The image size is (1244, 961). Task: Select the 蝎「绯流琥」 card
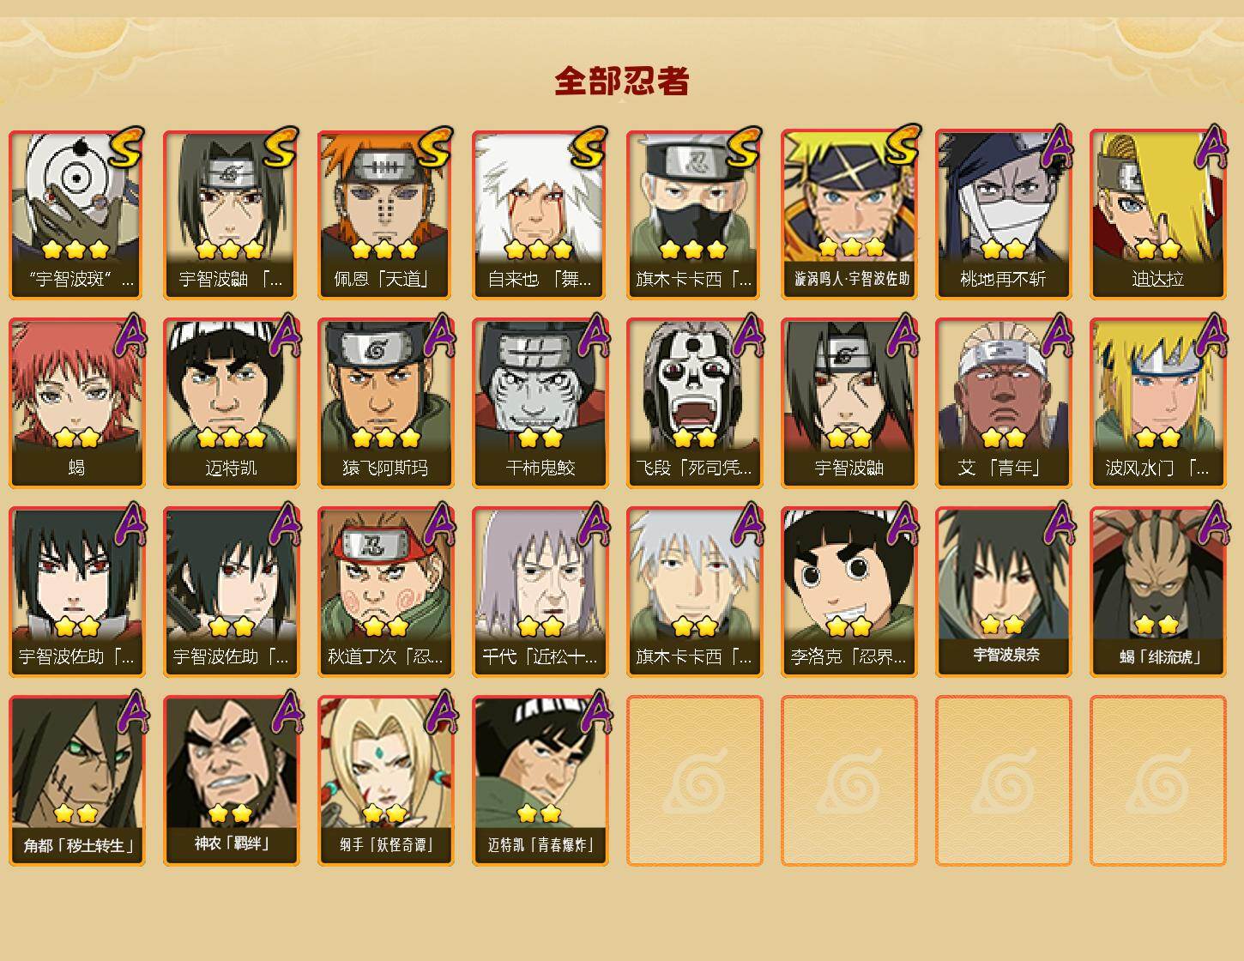pos(1158,592)
